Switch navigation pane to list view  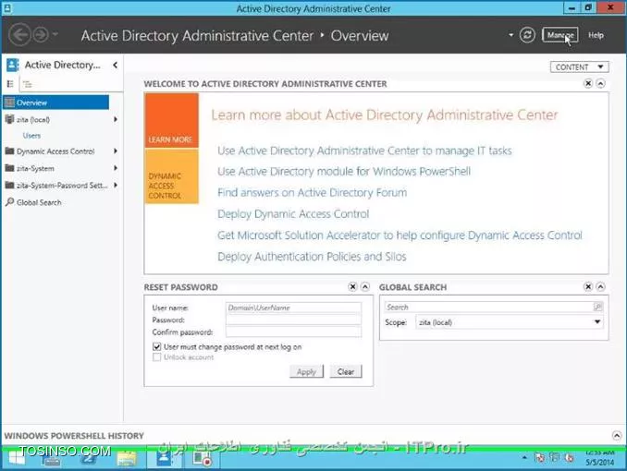point(10,84)
